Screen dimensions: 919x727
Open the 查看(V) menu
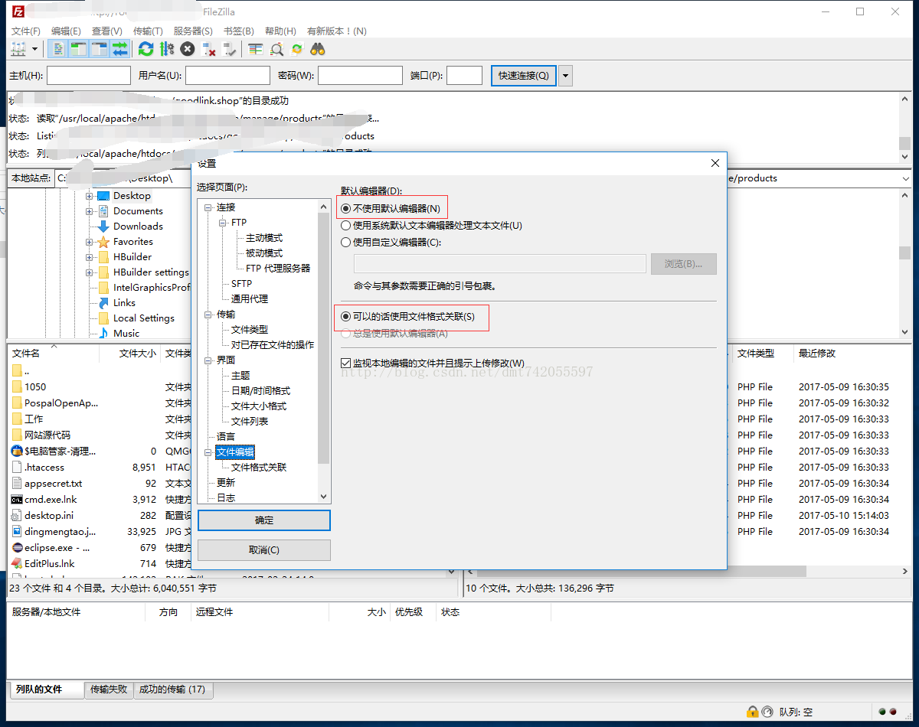(x=107, y=31)
